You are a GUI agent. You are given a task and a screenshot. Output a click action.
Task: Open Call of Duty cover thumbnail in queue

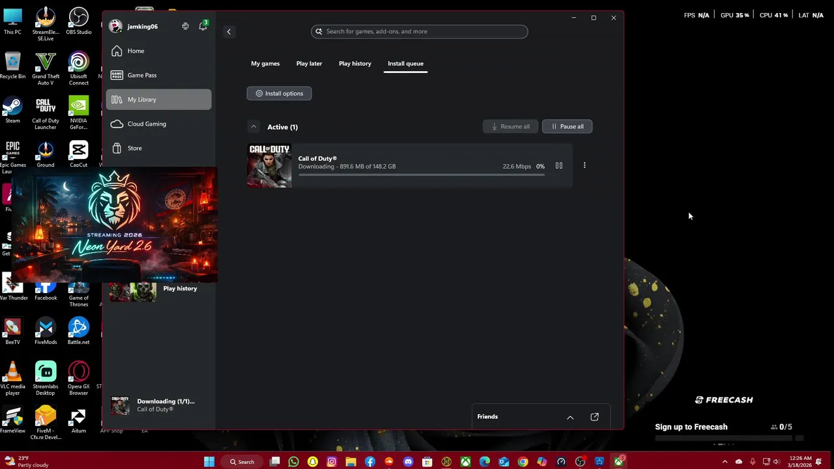[269, 165]
